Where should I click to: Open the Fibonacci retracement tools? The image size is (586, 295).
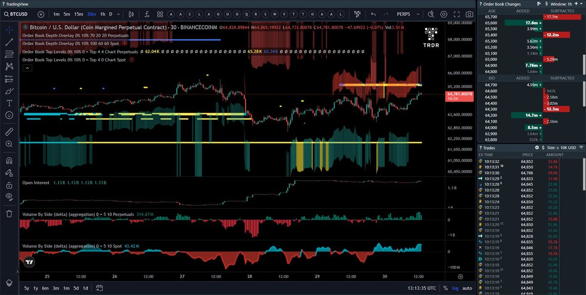click(9, 54)
